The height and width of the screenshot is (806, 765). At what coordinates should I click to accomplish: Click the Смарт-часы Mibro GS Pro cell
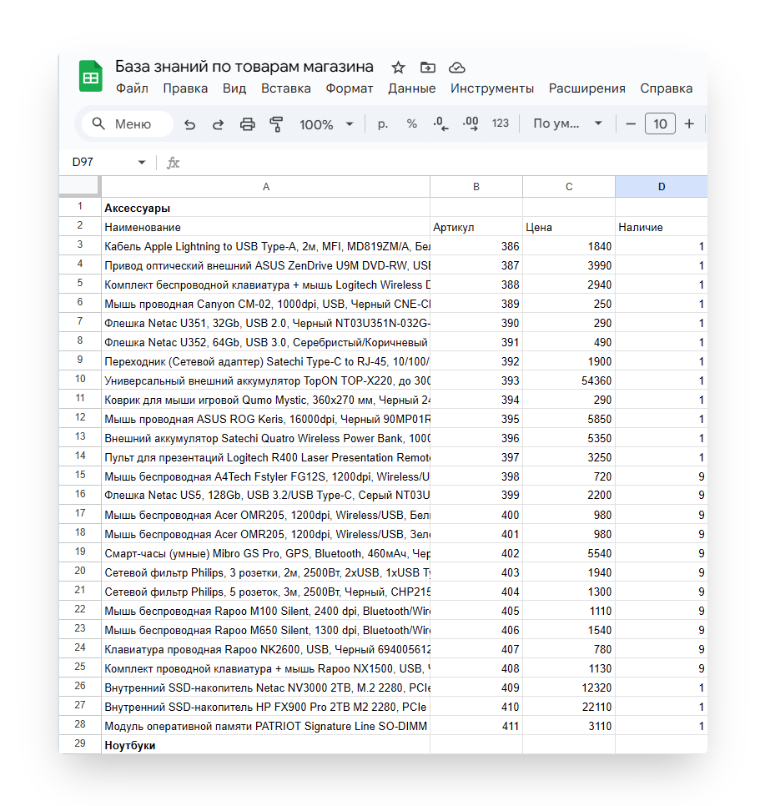[266, 553]
